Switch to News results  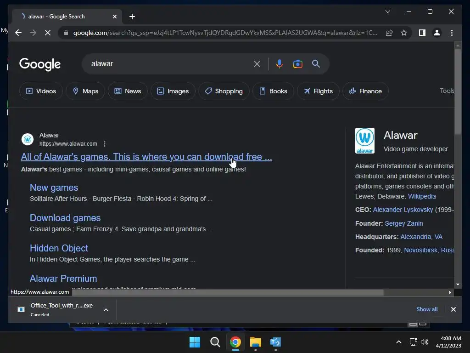[x=128, y=91]
